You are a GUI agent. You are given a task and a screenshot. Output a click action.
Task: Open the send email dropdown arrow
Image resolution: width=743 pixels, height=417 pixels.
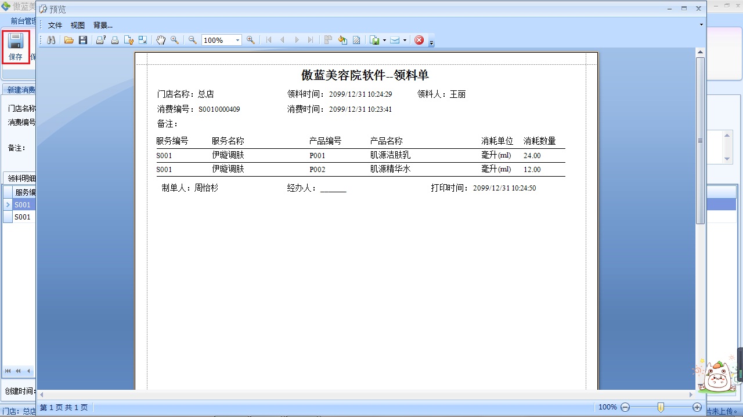[404, 40]
